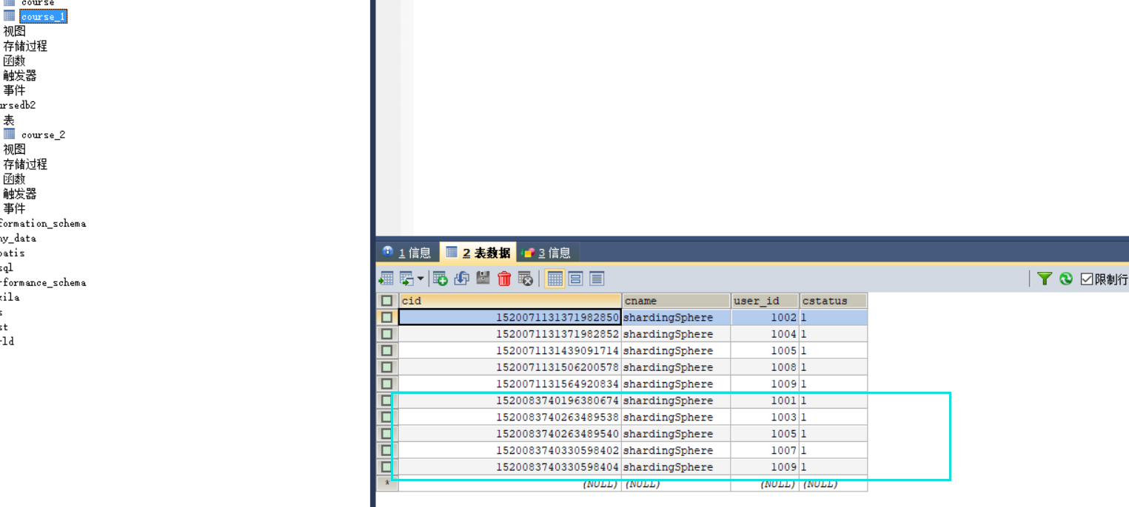
Task: Switch to text view mode
Action: pyautogui.click(x=597, y=279)
